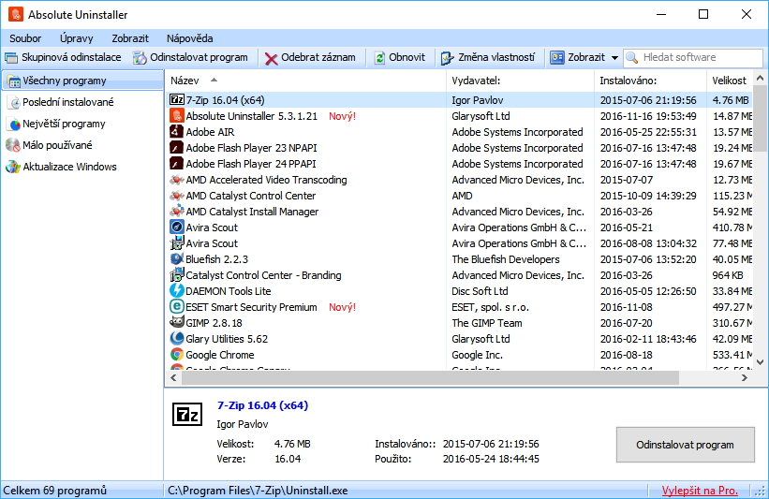The width and height of the screenshot is (769, 499).
Task: Click the Adobe Flash Player 23 NPAPI icon
Action: pos(176,148)
